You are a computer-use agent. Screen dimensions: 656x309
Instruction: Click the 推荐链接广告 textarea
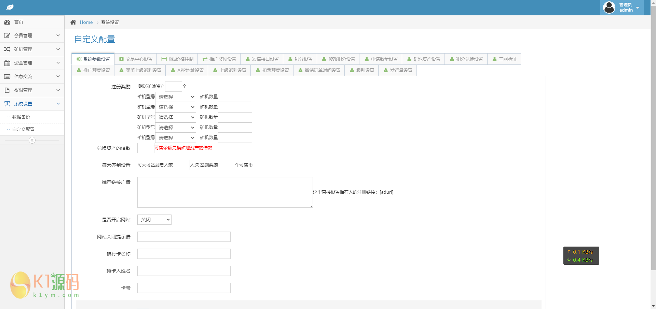click(225, 192)
